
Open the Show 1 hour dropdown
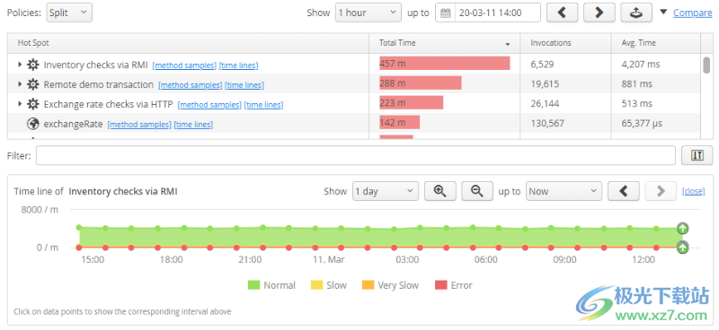[x=368, y=13]
